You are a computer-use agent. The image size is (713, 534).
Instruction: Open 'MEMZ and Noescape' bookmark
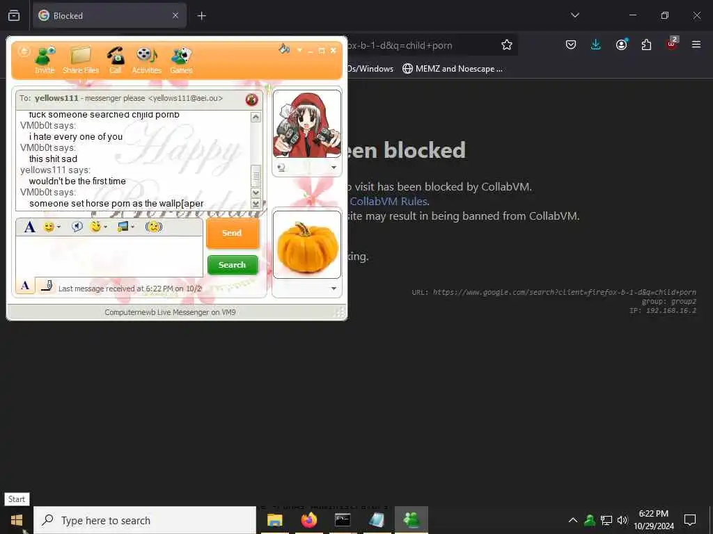point(453,69)
